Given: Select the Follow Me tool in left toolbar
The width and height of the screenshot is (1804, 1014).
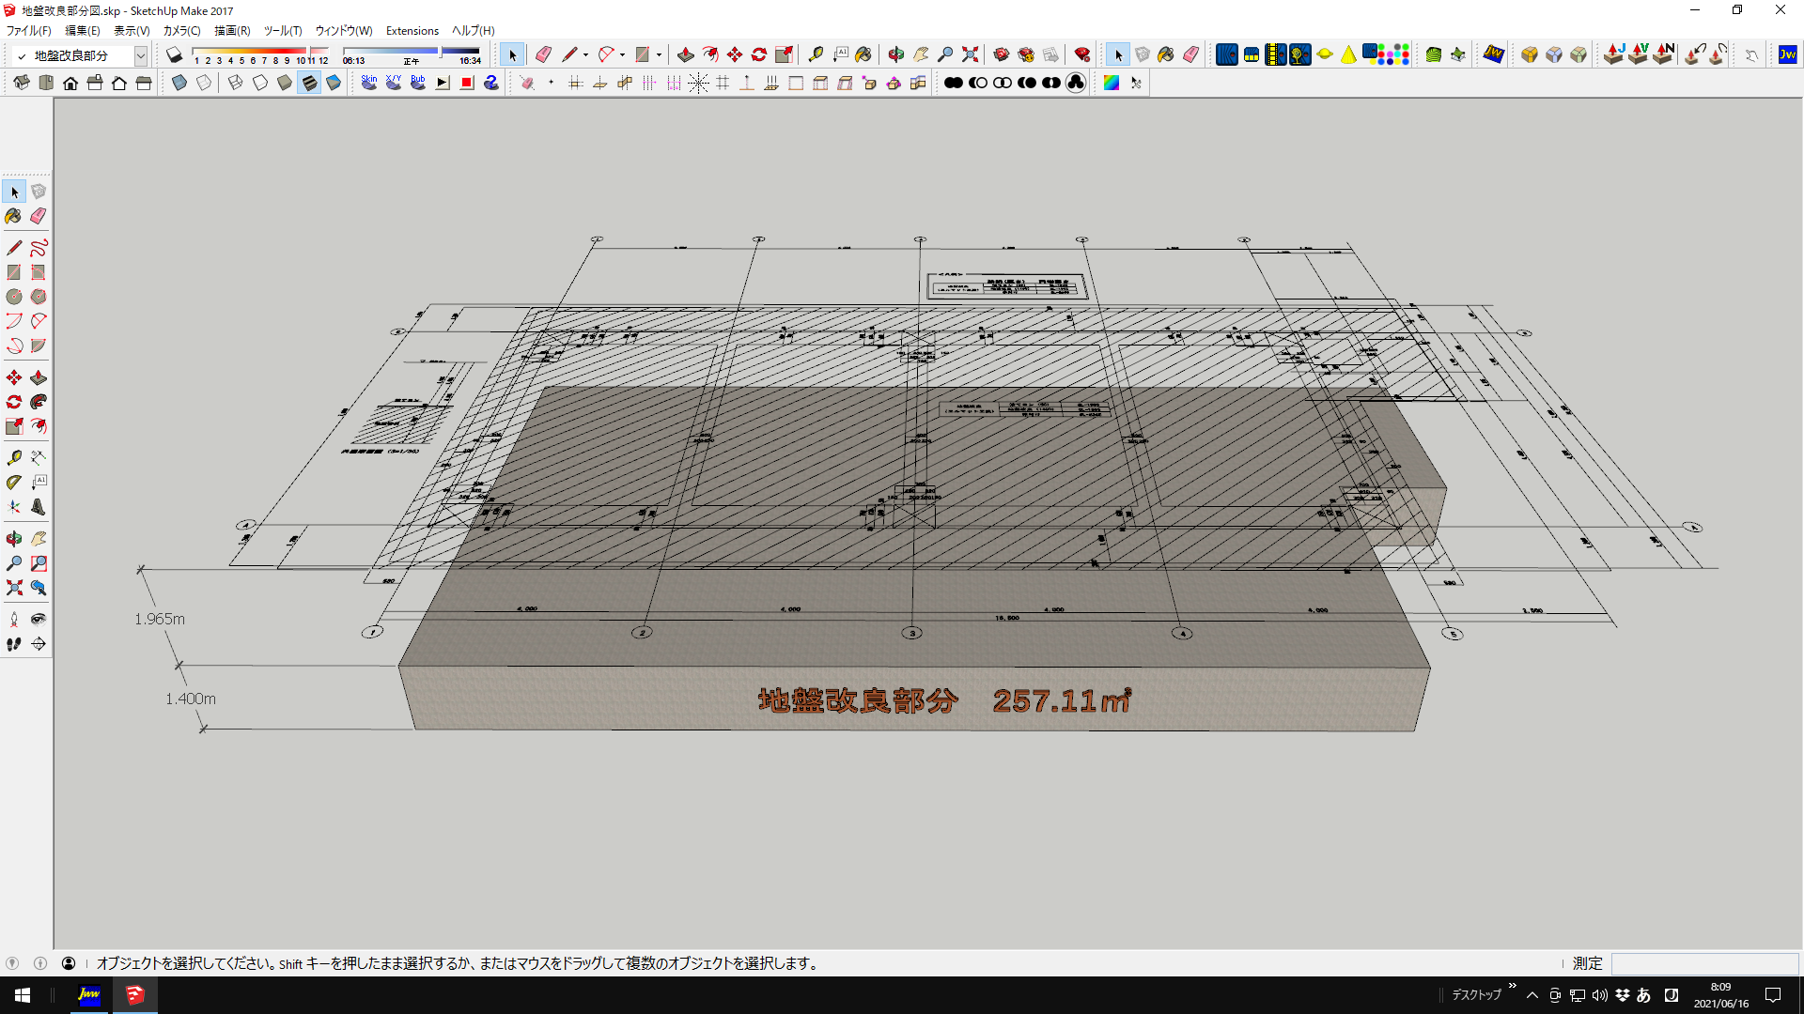Looking at the screenshot, I should pyautogui.click(x=39, y=402).
